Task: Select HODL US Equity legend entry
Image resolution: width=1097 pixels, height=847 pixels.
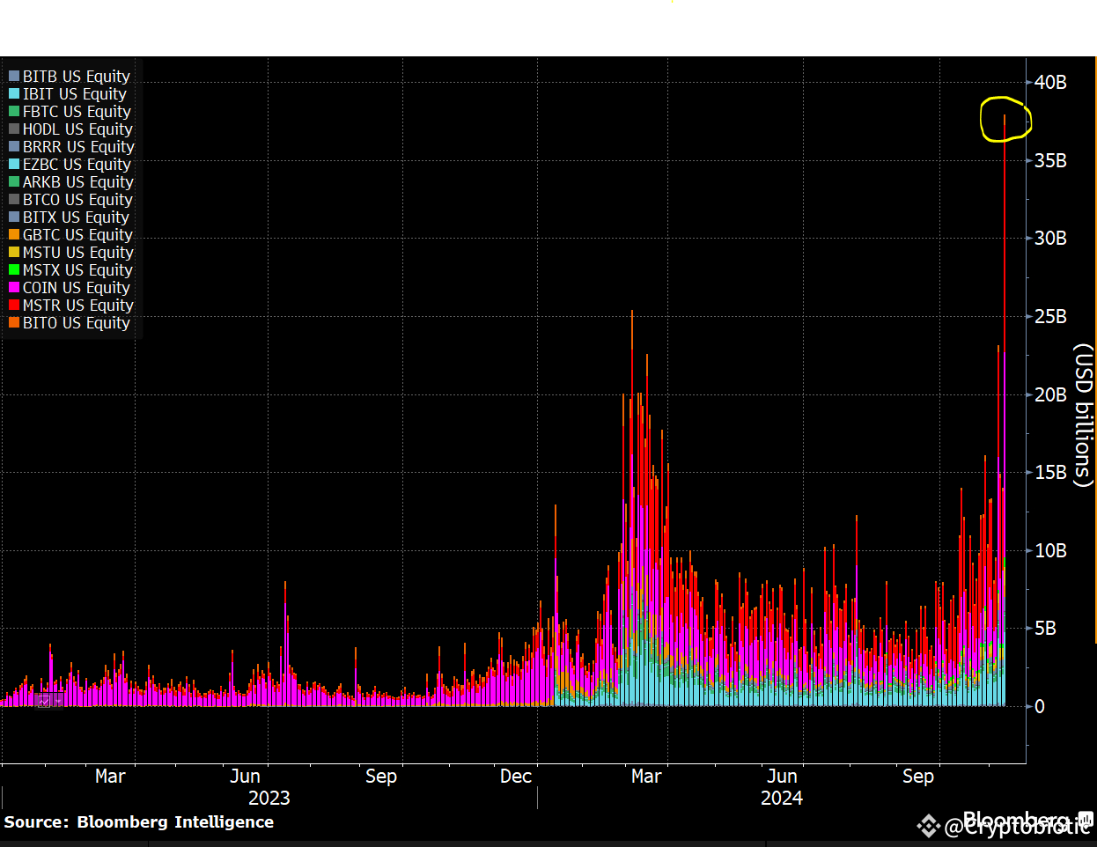Action: (x=70, y=129)
